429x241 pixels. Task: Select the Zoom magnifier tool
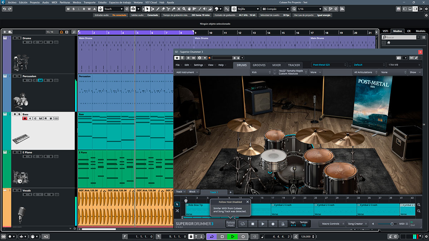pyautogui.click(x=184, y=9)
